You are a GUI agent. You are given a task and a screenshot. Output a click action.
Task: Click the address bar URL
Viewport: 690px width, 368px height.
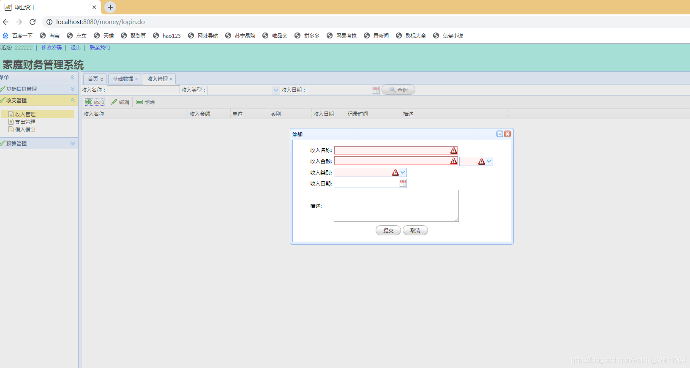[101, 22]
